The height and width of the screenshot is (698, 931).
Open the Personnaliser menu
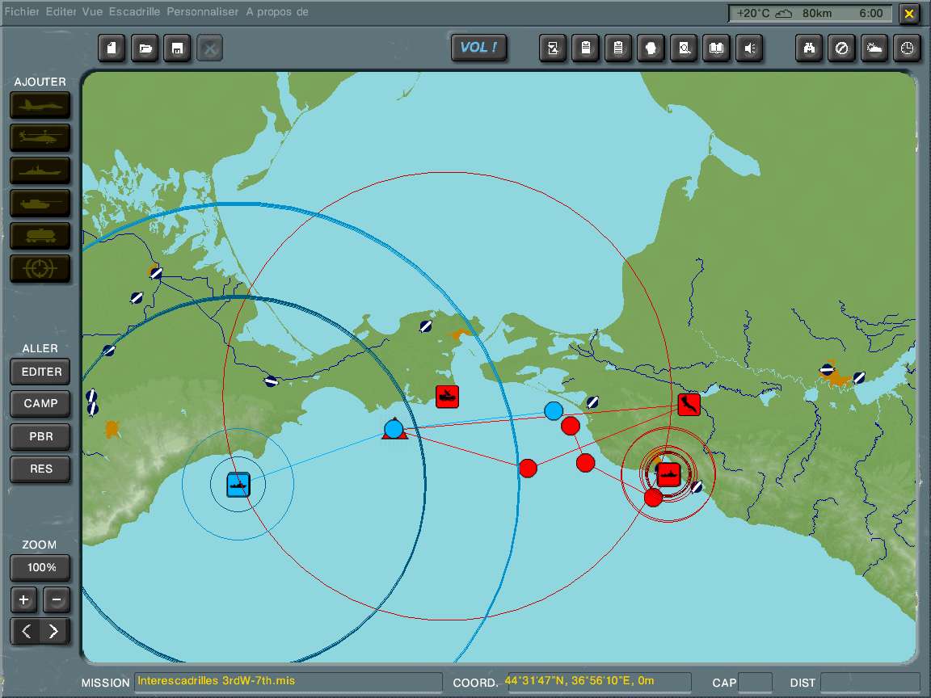coord(203,11)
